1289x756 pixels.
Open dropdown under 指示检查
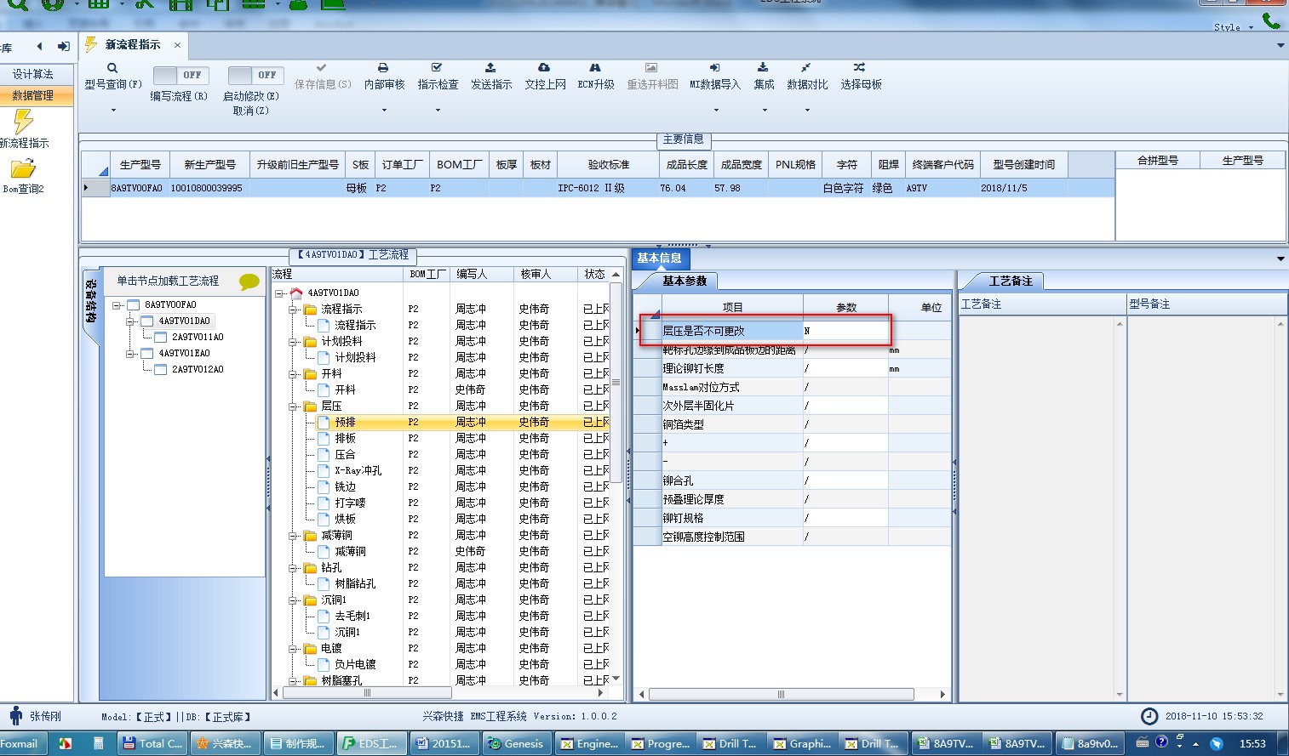coord(438,110)
